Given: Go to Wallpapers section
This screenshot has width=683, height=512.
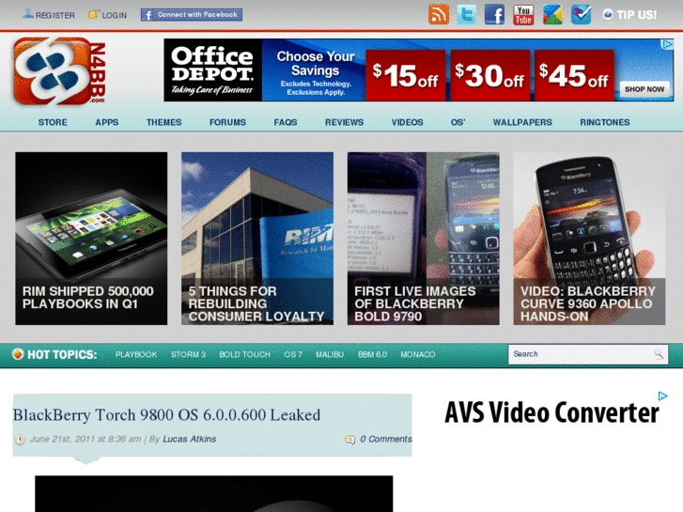Looking at the screenshot, I should [x=522, y=122].
